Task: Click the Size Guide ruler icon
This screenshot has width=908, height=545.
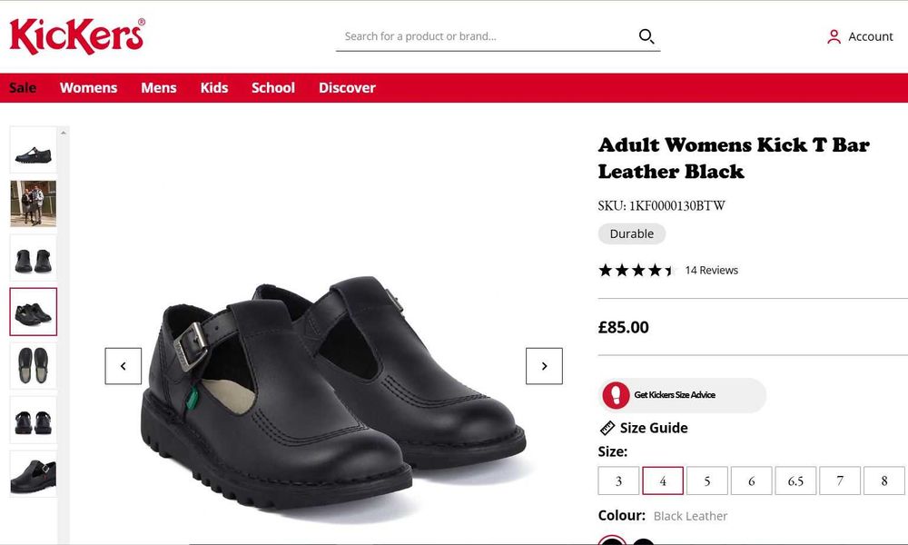Action: (607, 428)
